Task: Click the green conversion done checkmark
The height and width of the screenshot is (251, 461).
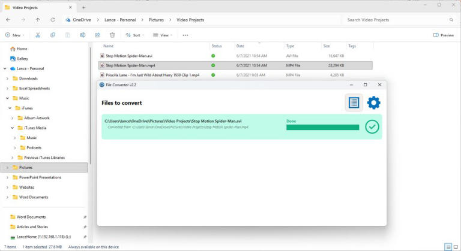Action: pyautogui.click(x=372, y=126)
